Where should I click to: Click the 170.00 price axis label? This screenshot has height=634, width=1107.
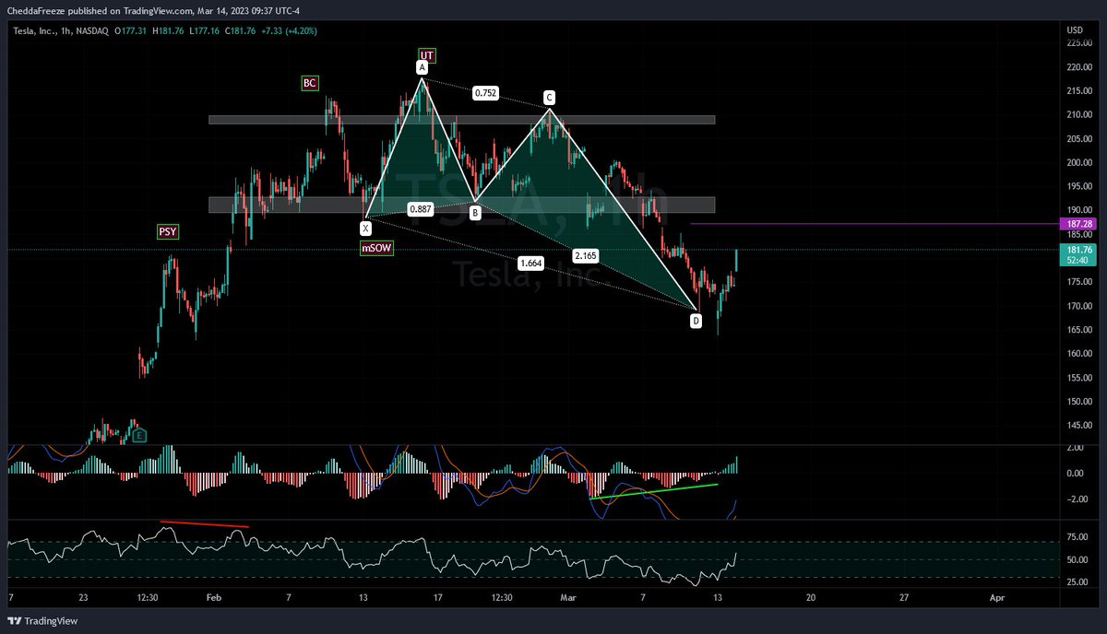pyautogui.click(x=1078, y=306)
